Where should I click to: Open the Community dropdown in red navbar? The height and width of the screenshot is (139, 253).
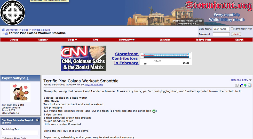click(127, 40)
